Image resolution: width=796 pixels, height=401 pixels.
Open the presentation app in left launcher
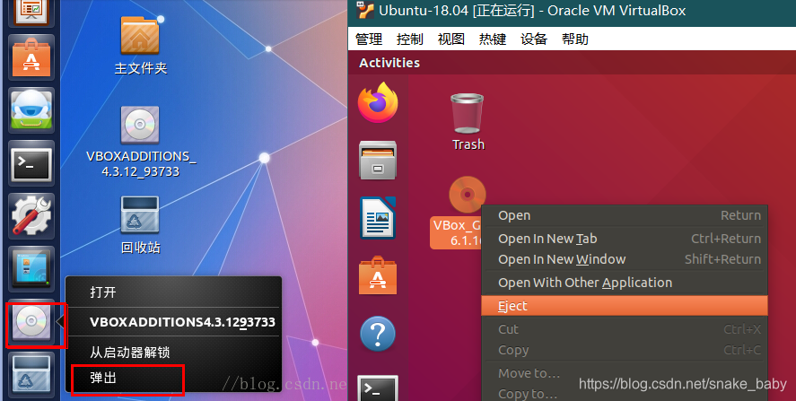[31, 13]
